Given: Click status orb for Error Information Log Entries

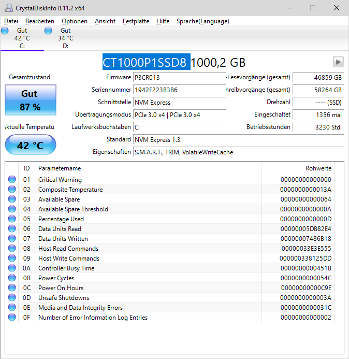Looking at the screenshot, I should pyautogui.click(x=12, y=317).
